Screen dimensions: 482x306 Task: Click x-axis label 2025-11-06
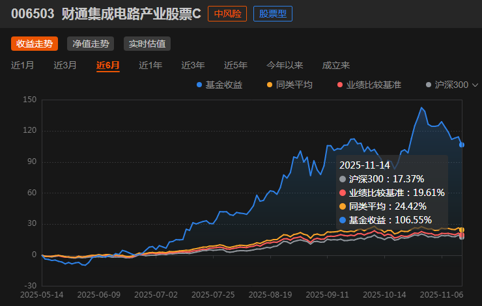[x=442, y=295]
